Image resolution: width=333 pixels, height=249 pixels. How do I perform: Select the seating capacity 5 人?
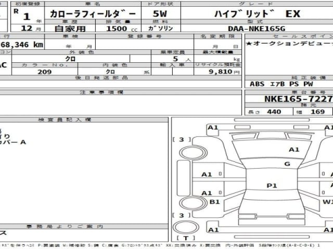[x=182, y=59]
